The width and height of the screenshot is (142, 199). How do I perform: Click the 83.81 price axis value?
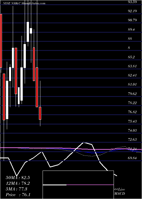point(132,66)
